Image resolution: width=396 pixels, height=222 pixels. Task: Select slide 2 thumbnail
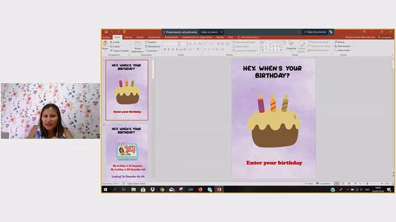[127, 152]
